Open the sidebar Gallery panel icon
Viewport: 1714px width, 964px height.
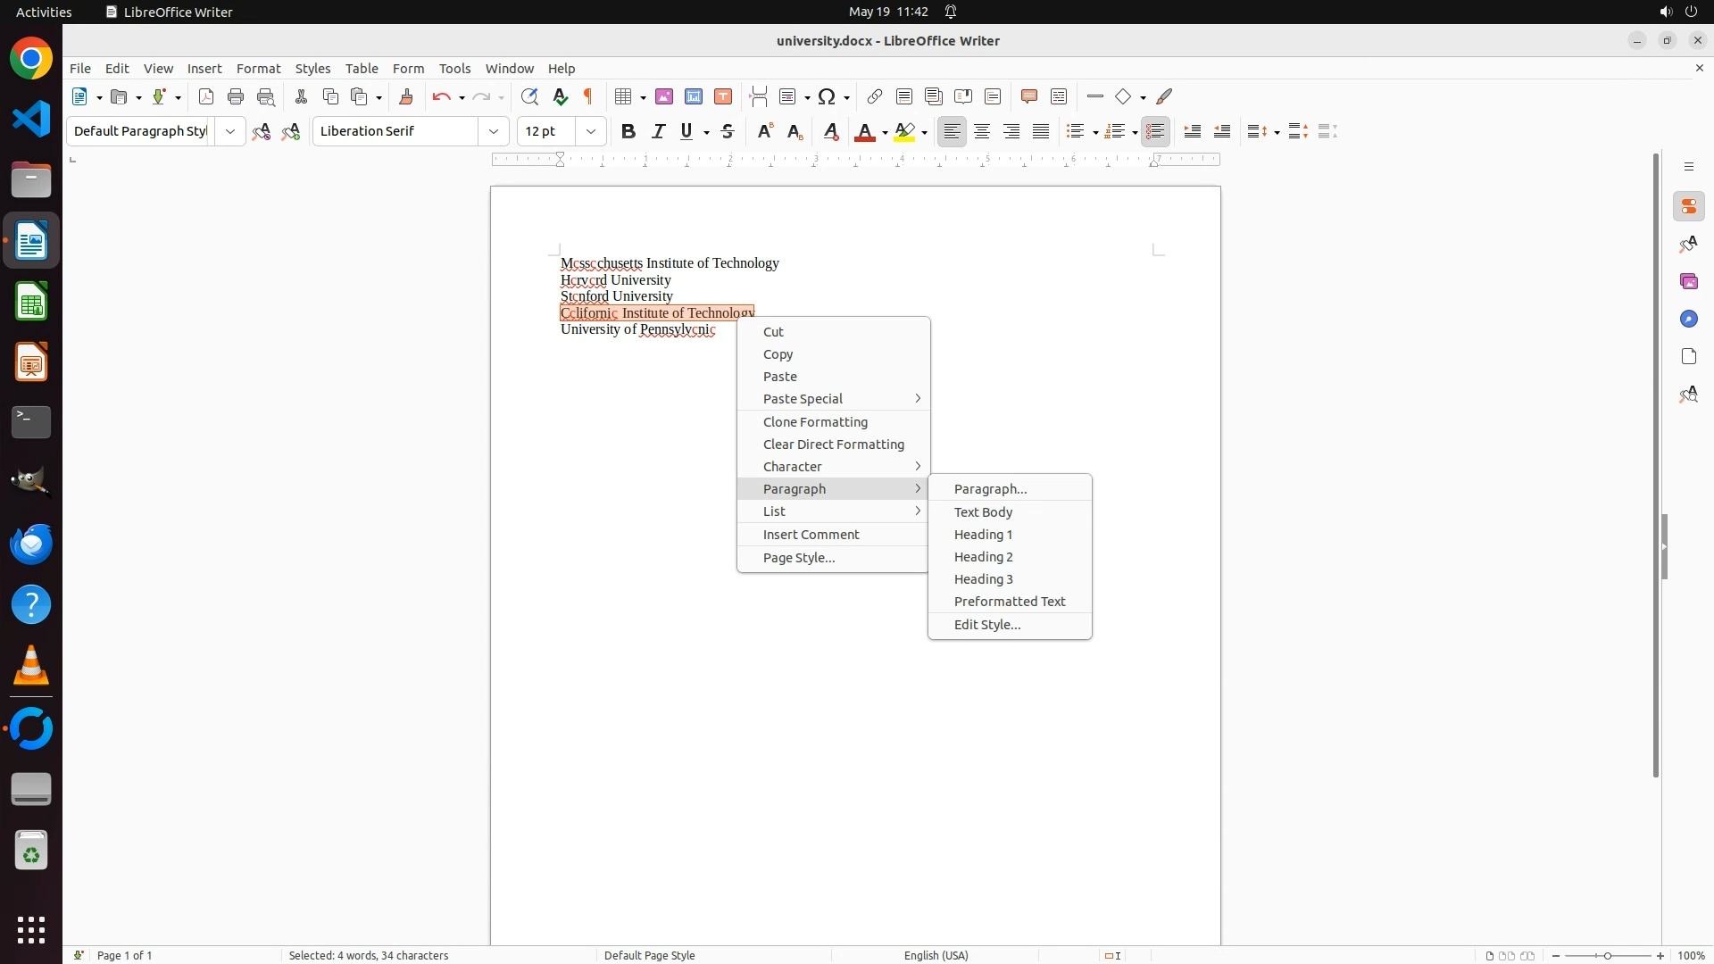pos(1689,281)
